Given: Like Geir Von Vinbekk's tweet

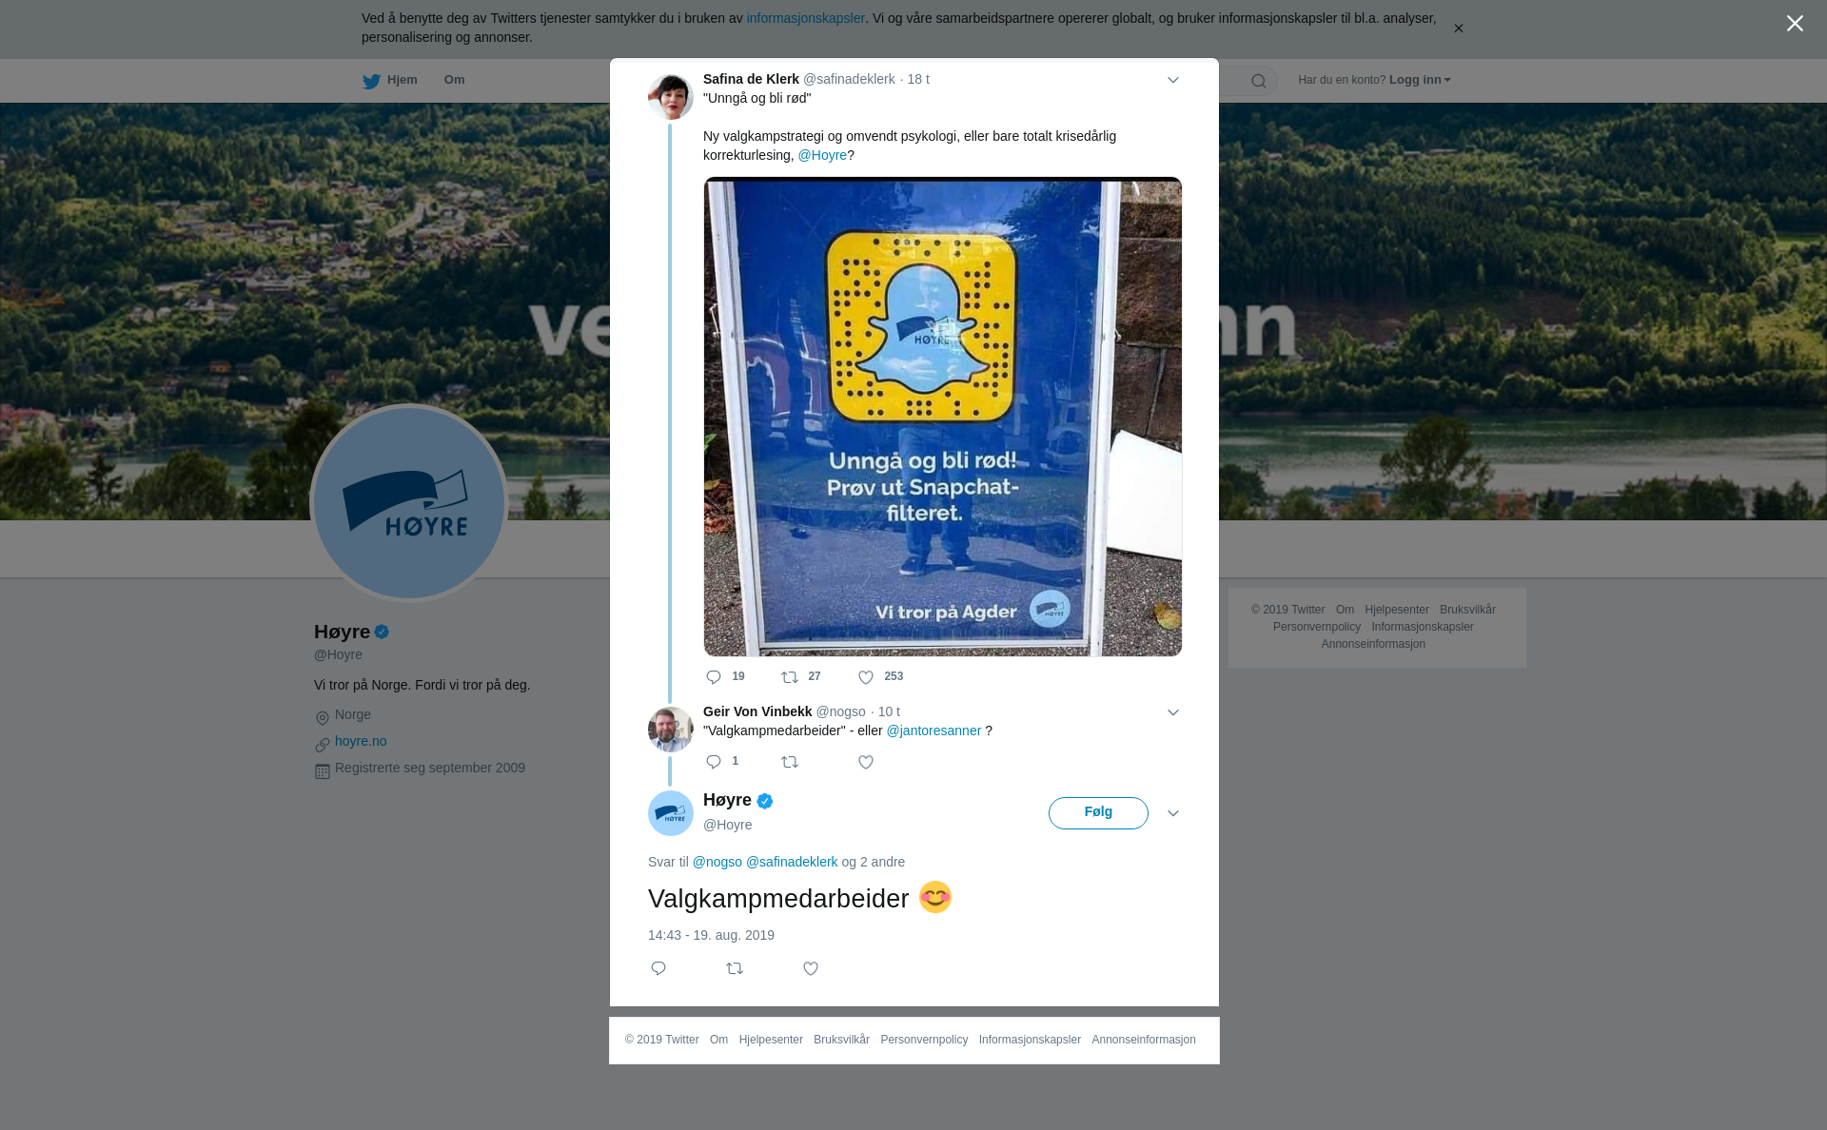Looking at the screenshot, I should [x=866, y=762].
